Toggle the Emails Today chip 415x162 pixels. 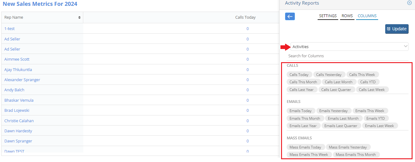pos(300,111)
